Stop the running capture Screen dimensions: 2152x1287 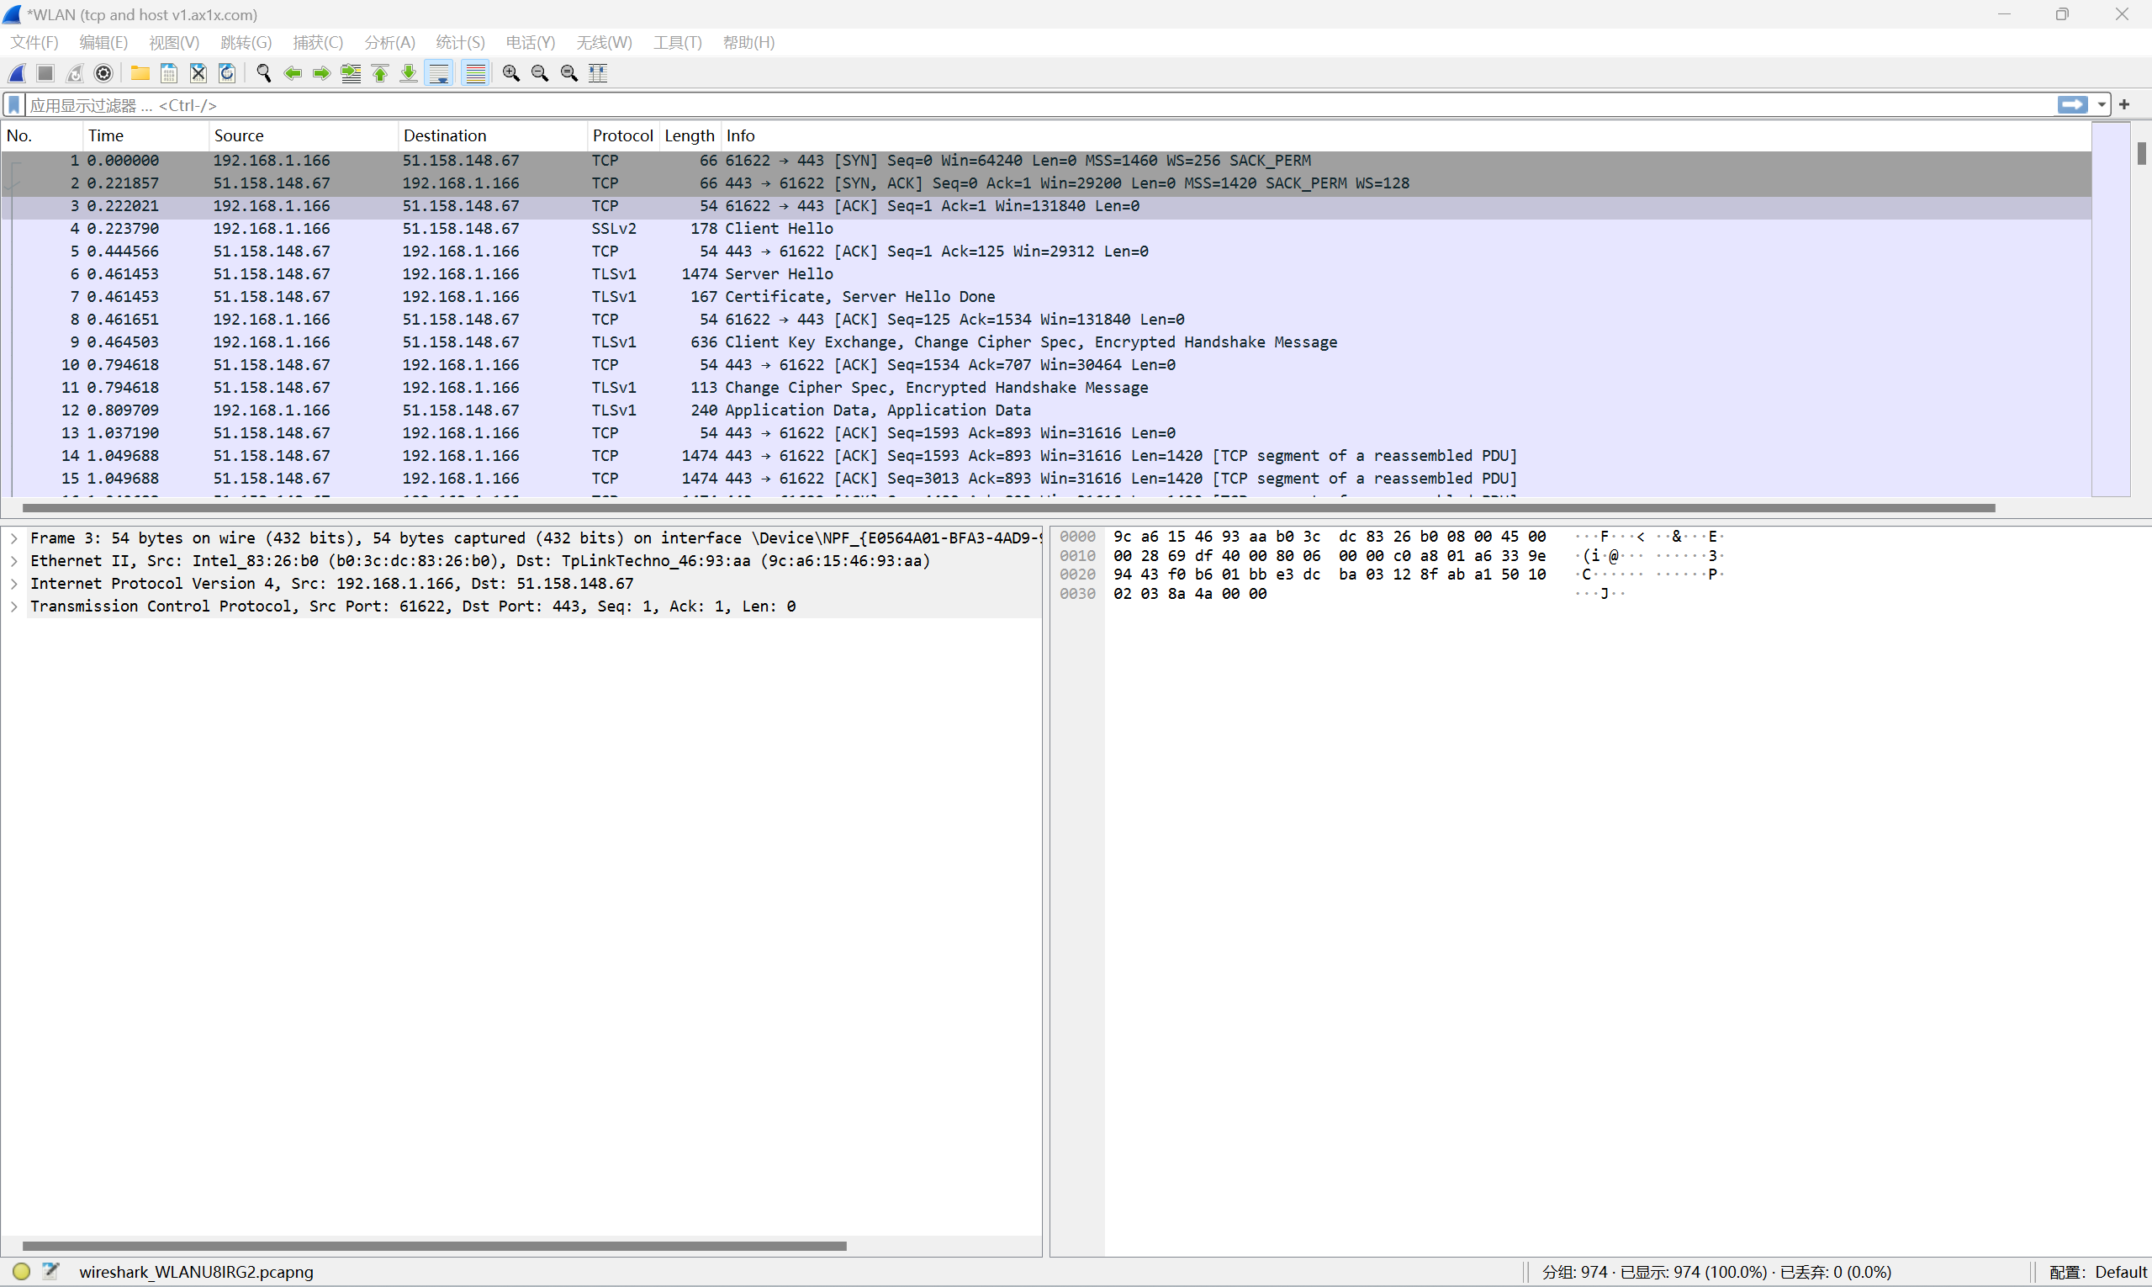(x=46, y=74)
